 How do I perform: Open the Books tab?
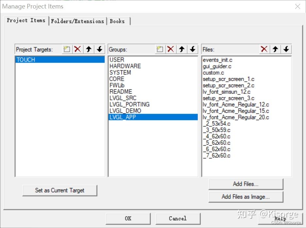tap(118, 21)
